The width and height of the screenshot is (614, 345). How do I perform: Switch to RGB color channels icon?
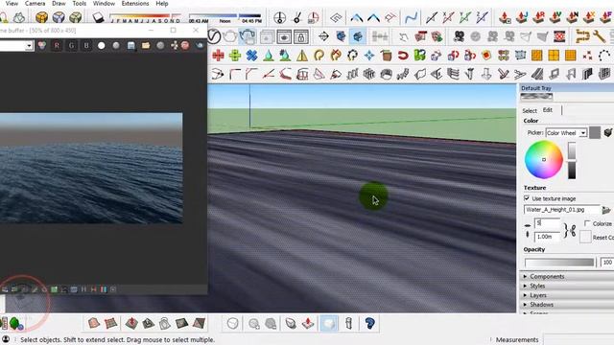[42, 46]
